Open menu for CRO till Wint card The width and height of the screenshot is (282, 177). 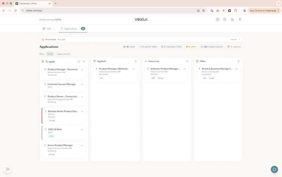tap(82, 129)
